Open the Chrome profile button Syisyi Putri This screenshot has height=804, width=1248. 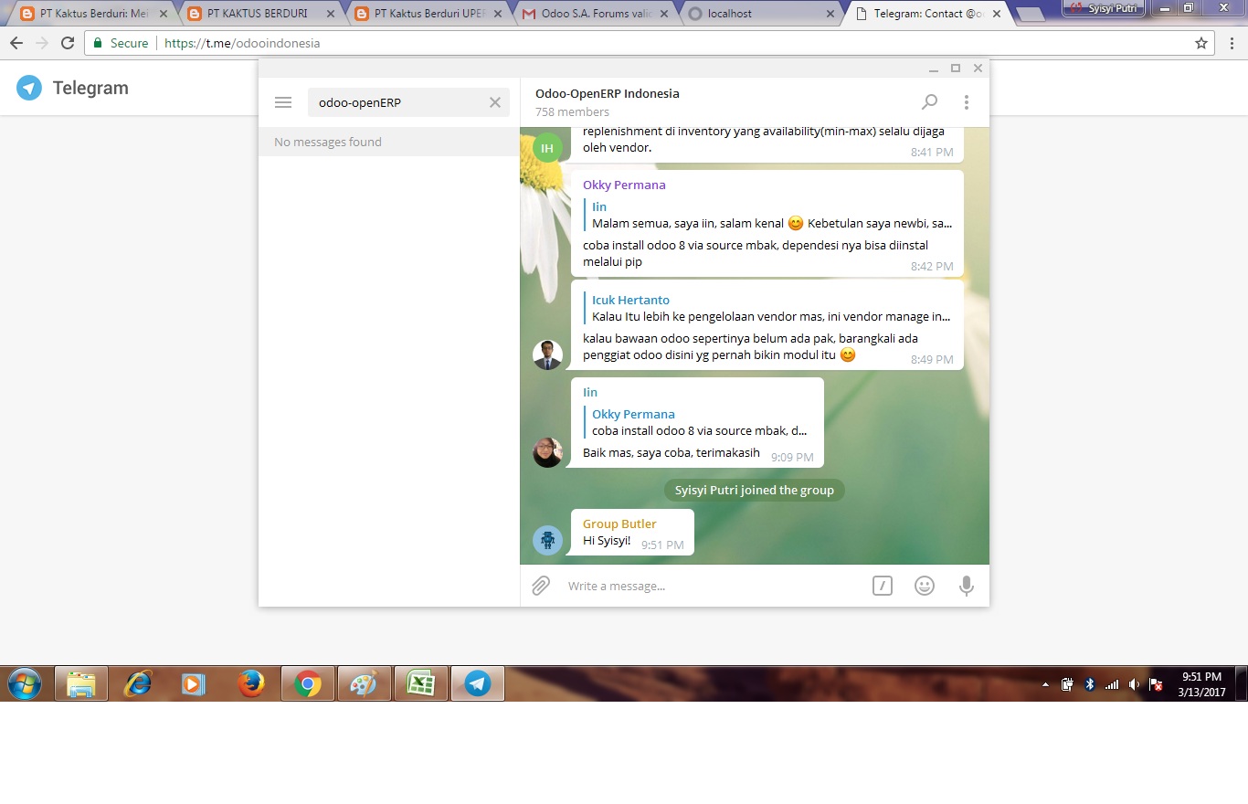click(x=1105, y=8)
